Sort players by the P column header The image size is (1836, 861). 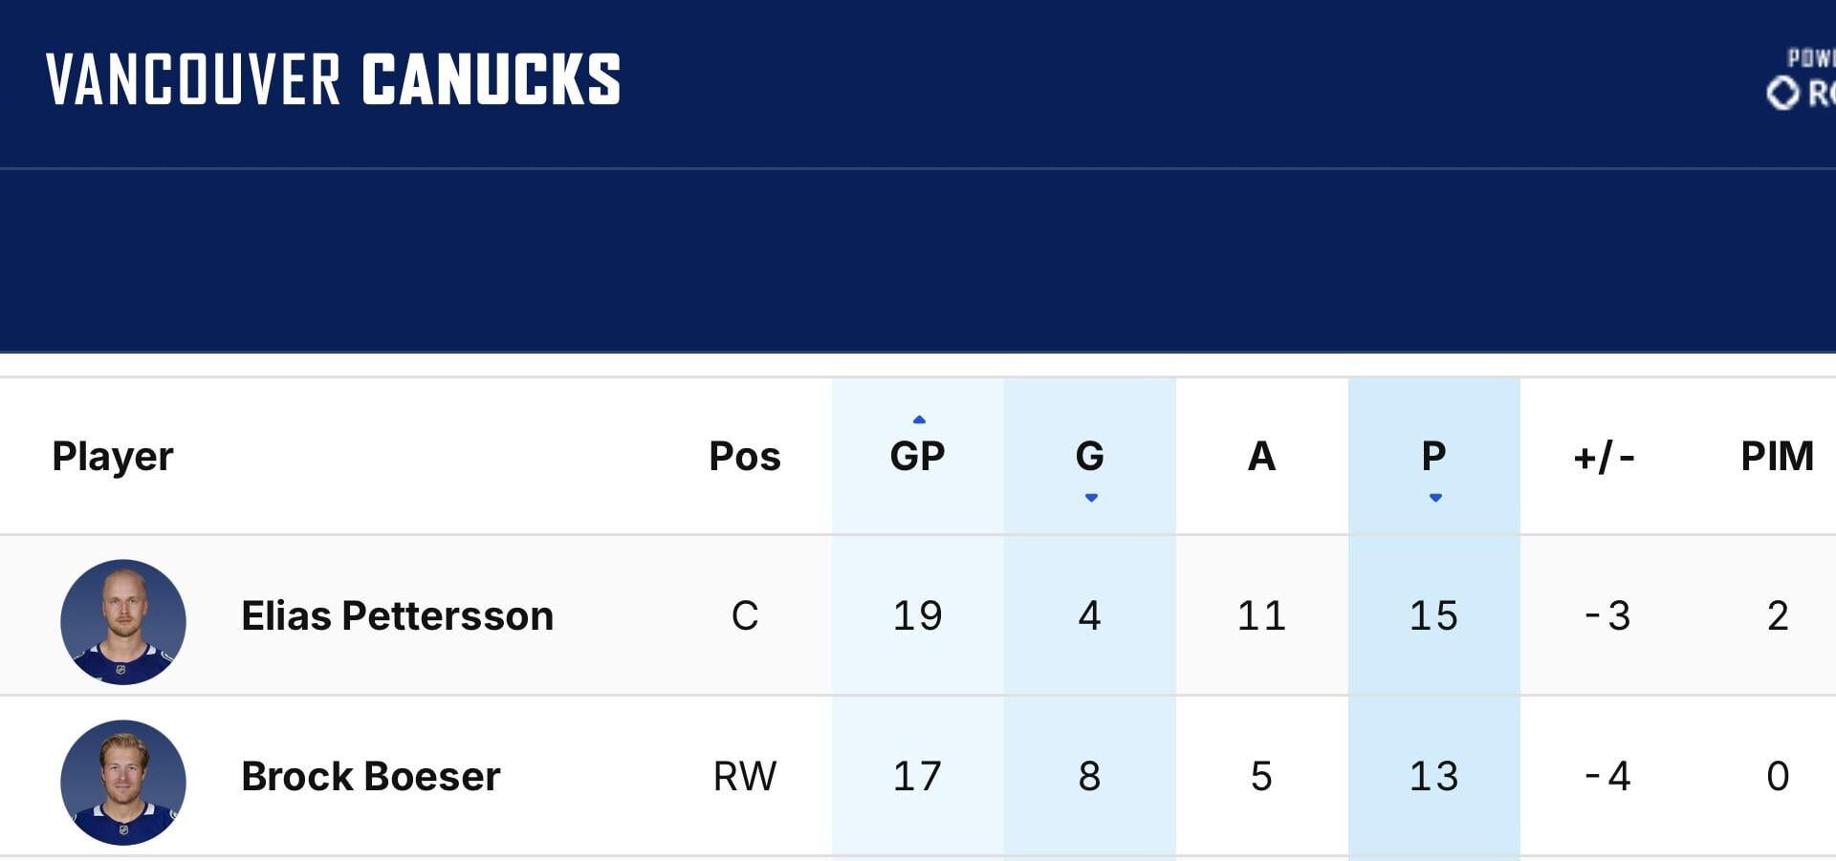pyautogui.click(x=1434, y=457)
